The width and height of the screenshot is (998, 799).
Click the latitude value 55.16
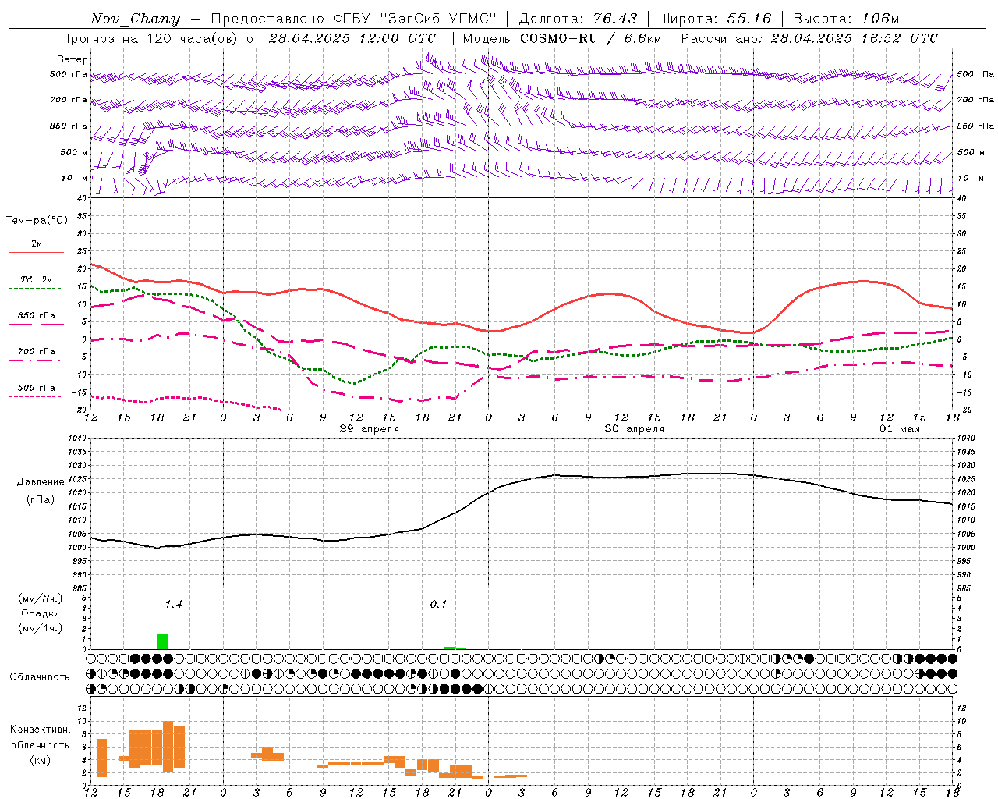[x=748, y=19]
